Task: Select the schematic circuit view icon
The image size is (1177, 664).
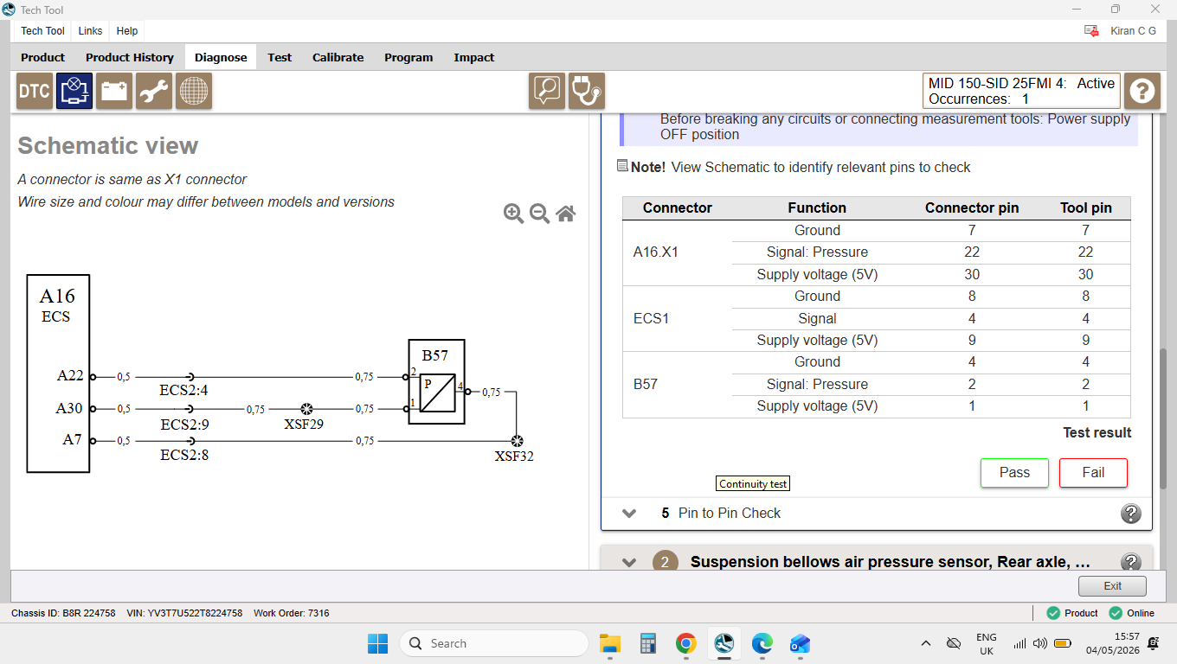Action: coord(74,91)
